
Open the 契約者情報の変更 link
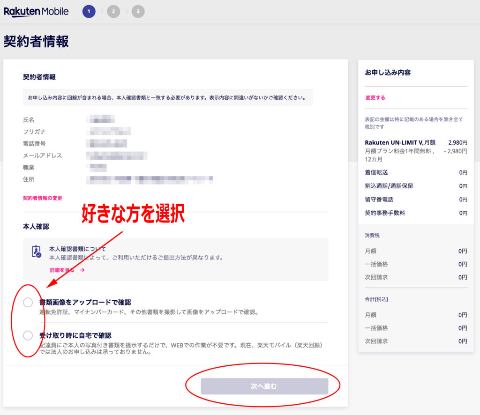(42, 198)
